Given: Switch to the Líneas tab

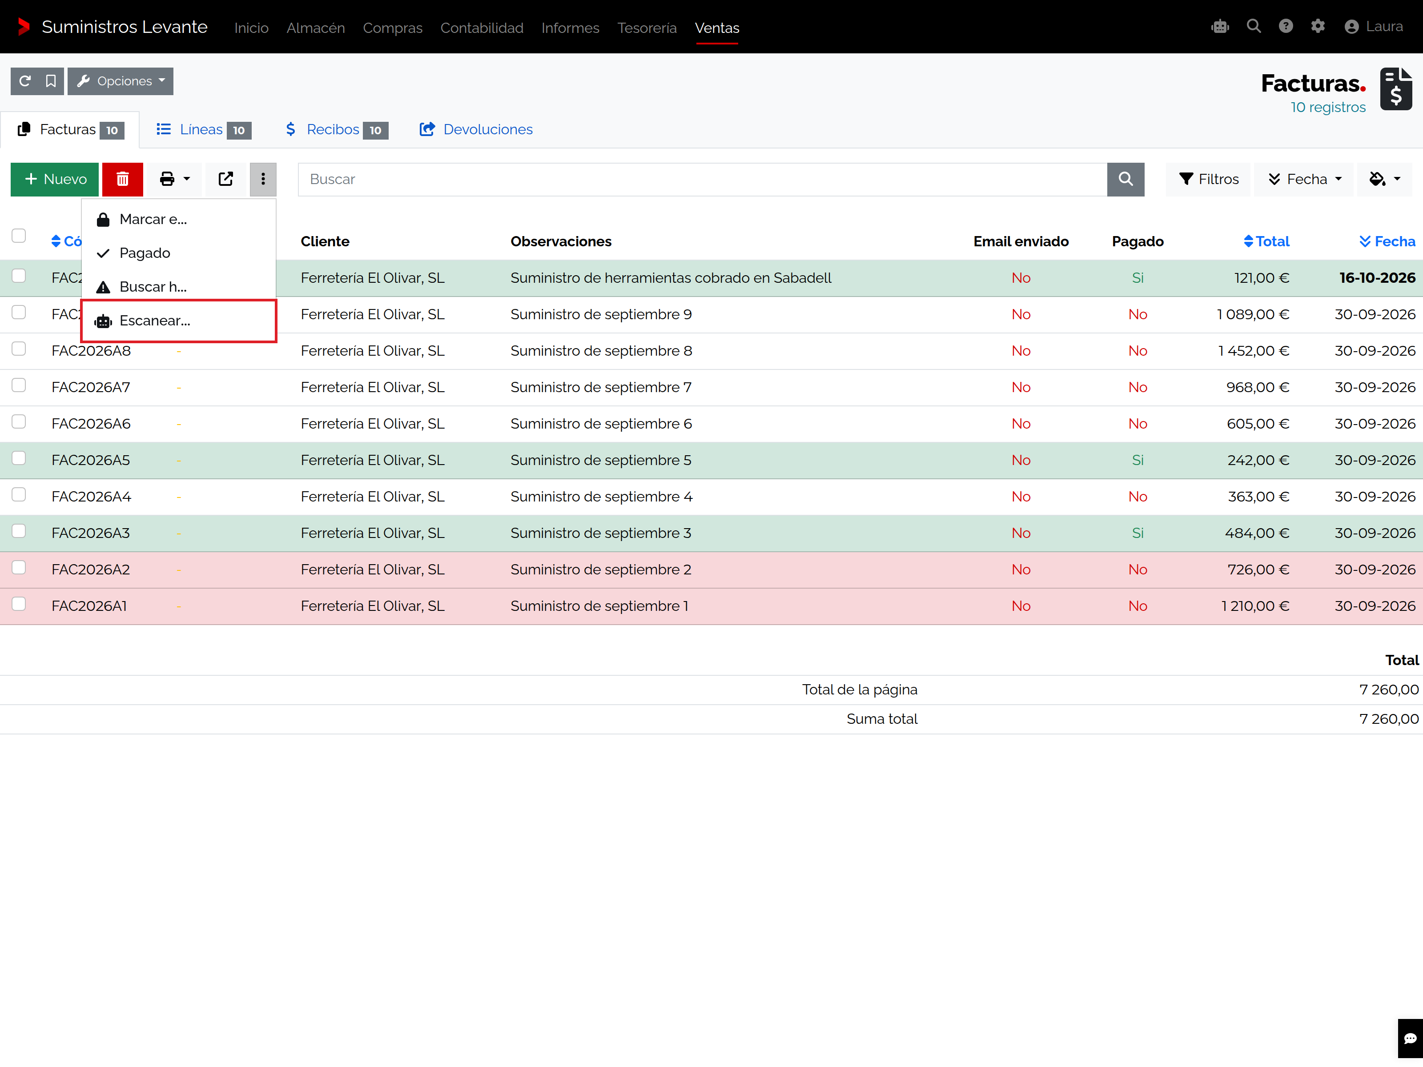Looking at the screenshot, I should point(203,130).
